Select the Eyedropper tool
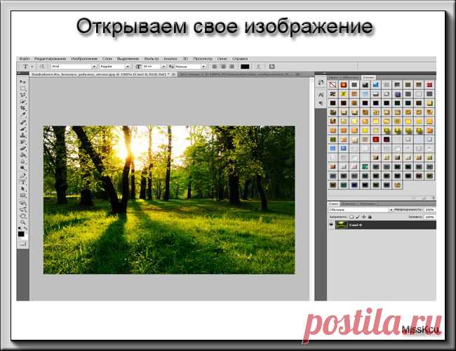This screenshot has height=351, width=456. (x=22, y=114)
